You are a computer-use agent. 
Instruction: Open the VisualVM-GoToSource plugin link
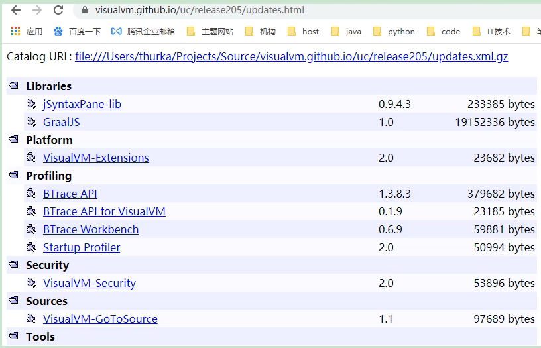[100, 319]
